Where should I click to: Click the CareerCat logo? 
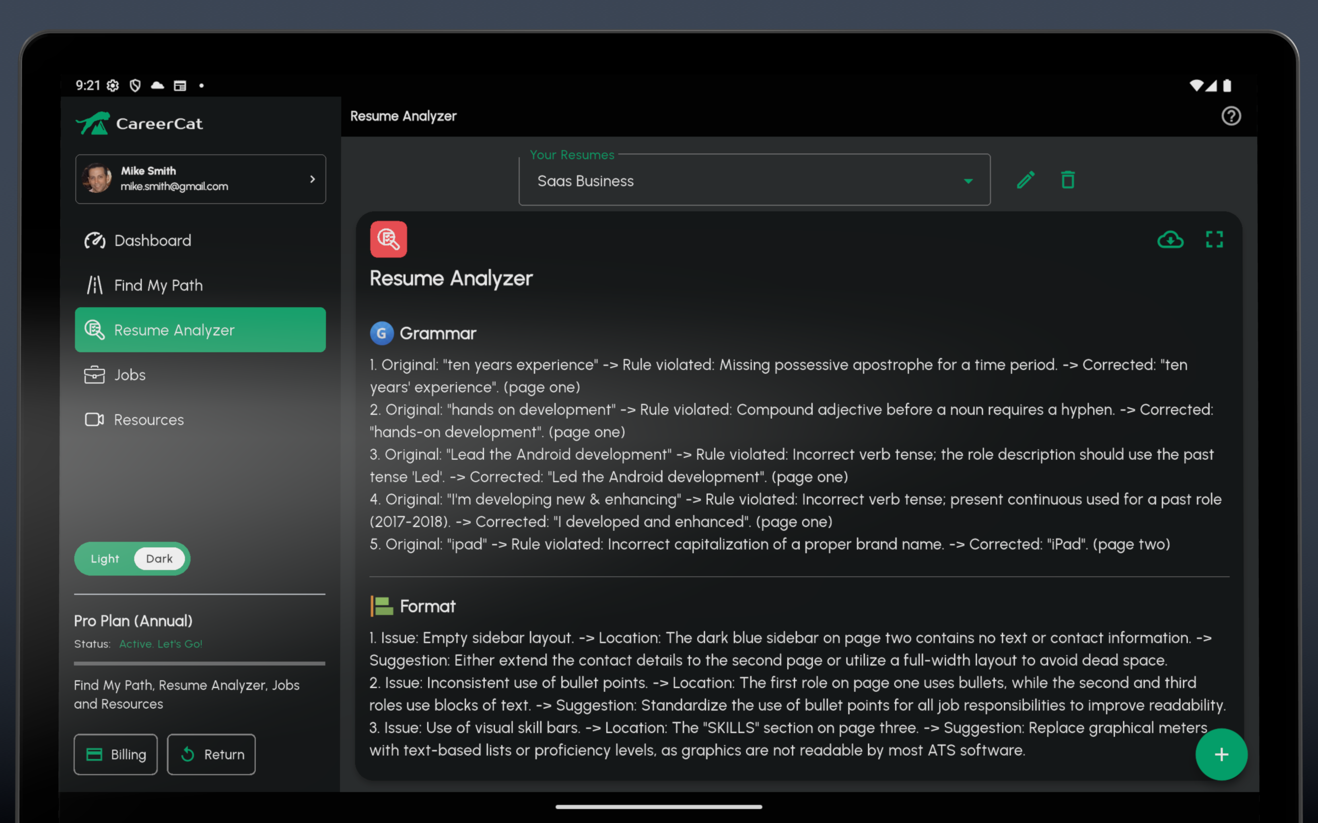(140, 123)
